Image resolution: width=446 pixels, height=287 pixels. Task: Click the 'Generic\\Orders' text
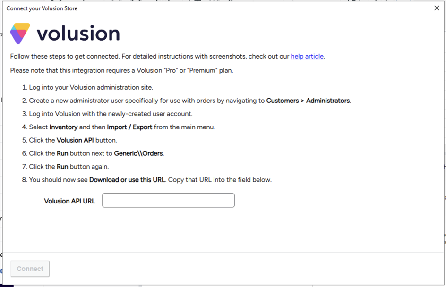point(138,153)
